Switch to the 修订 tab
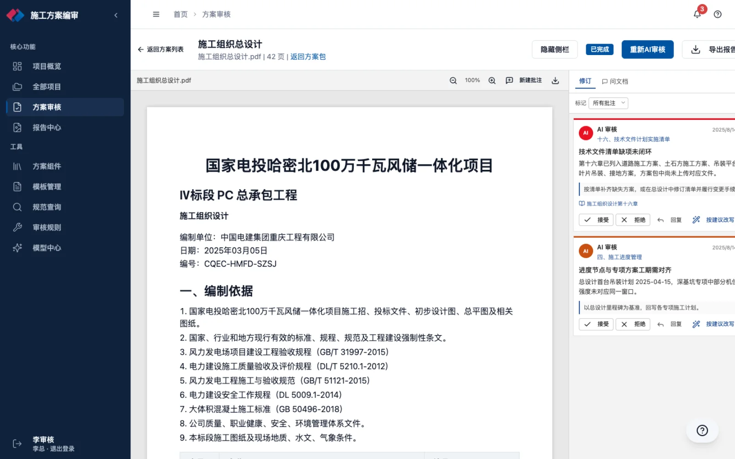Viewport: 735px width, 459px height. tap(585, 81)
